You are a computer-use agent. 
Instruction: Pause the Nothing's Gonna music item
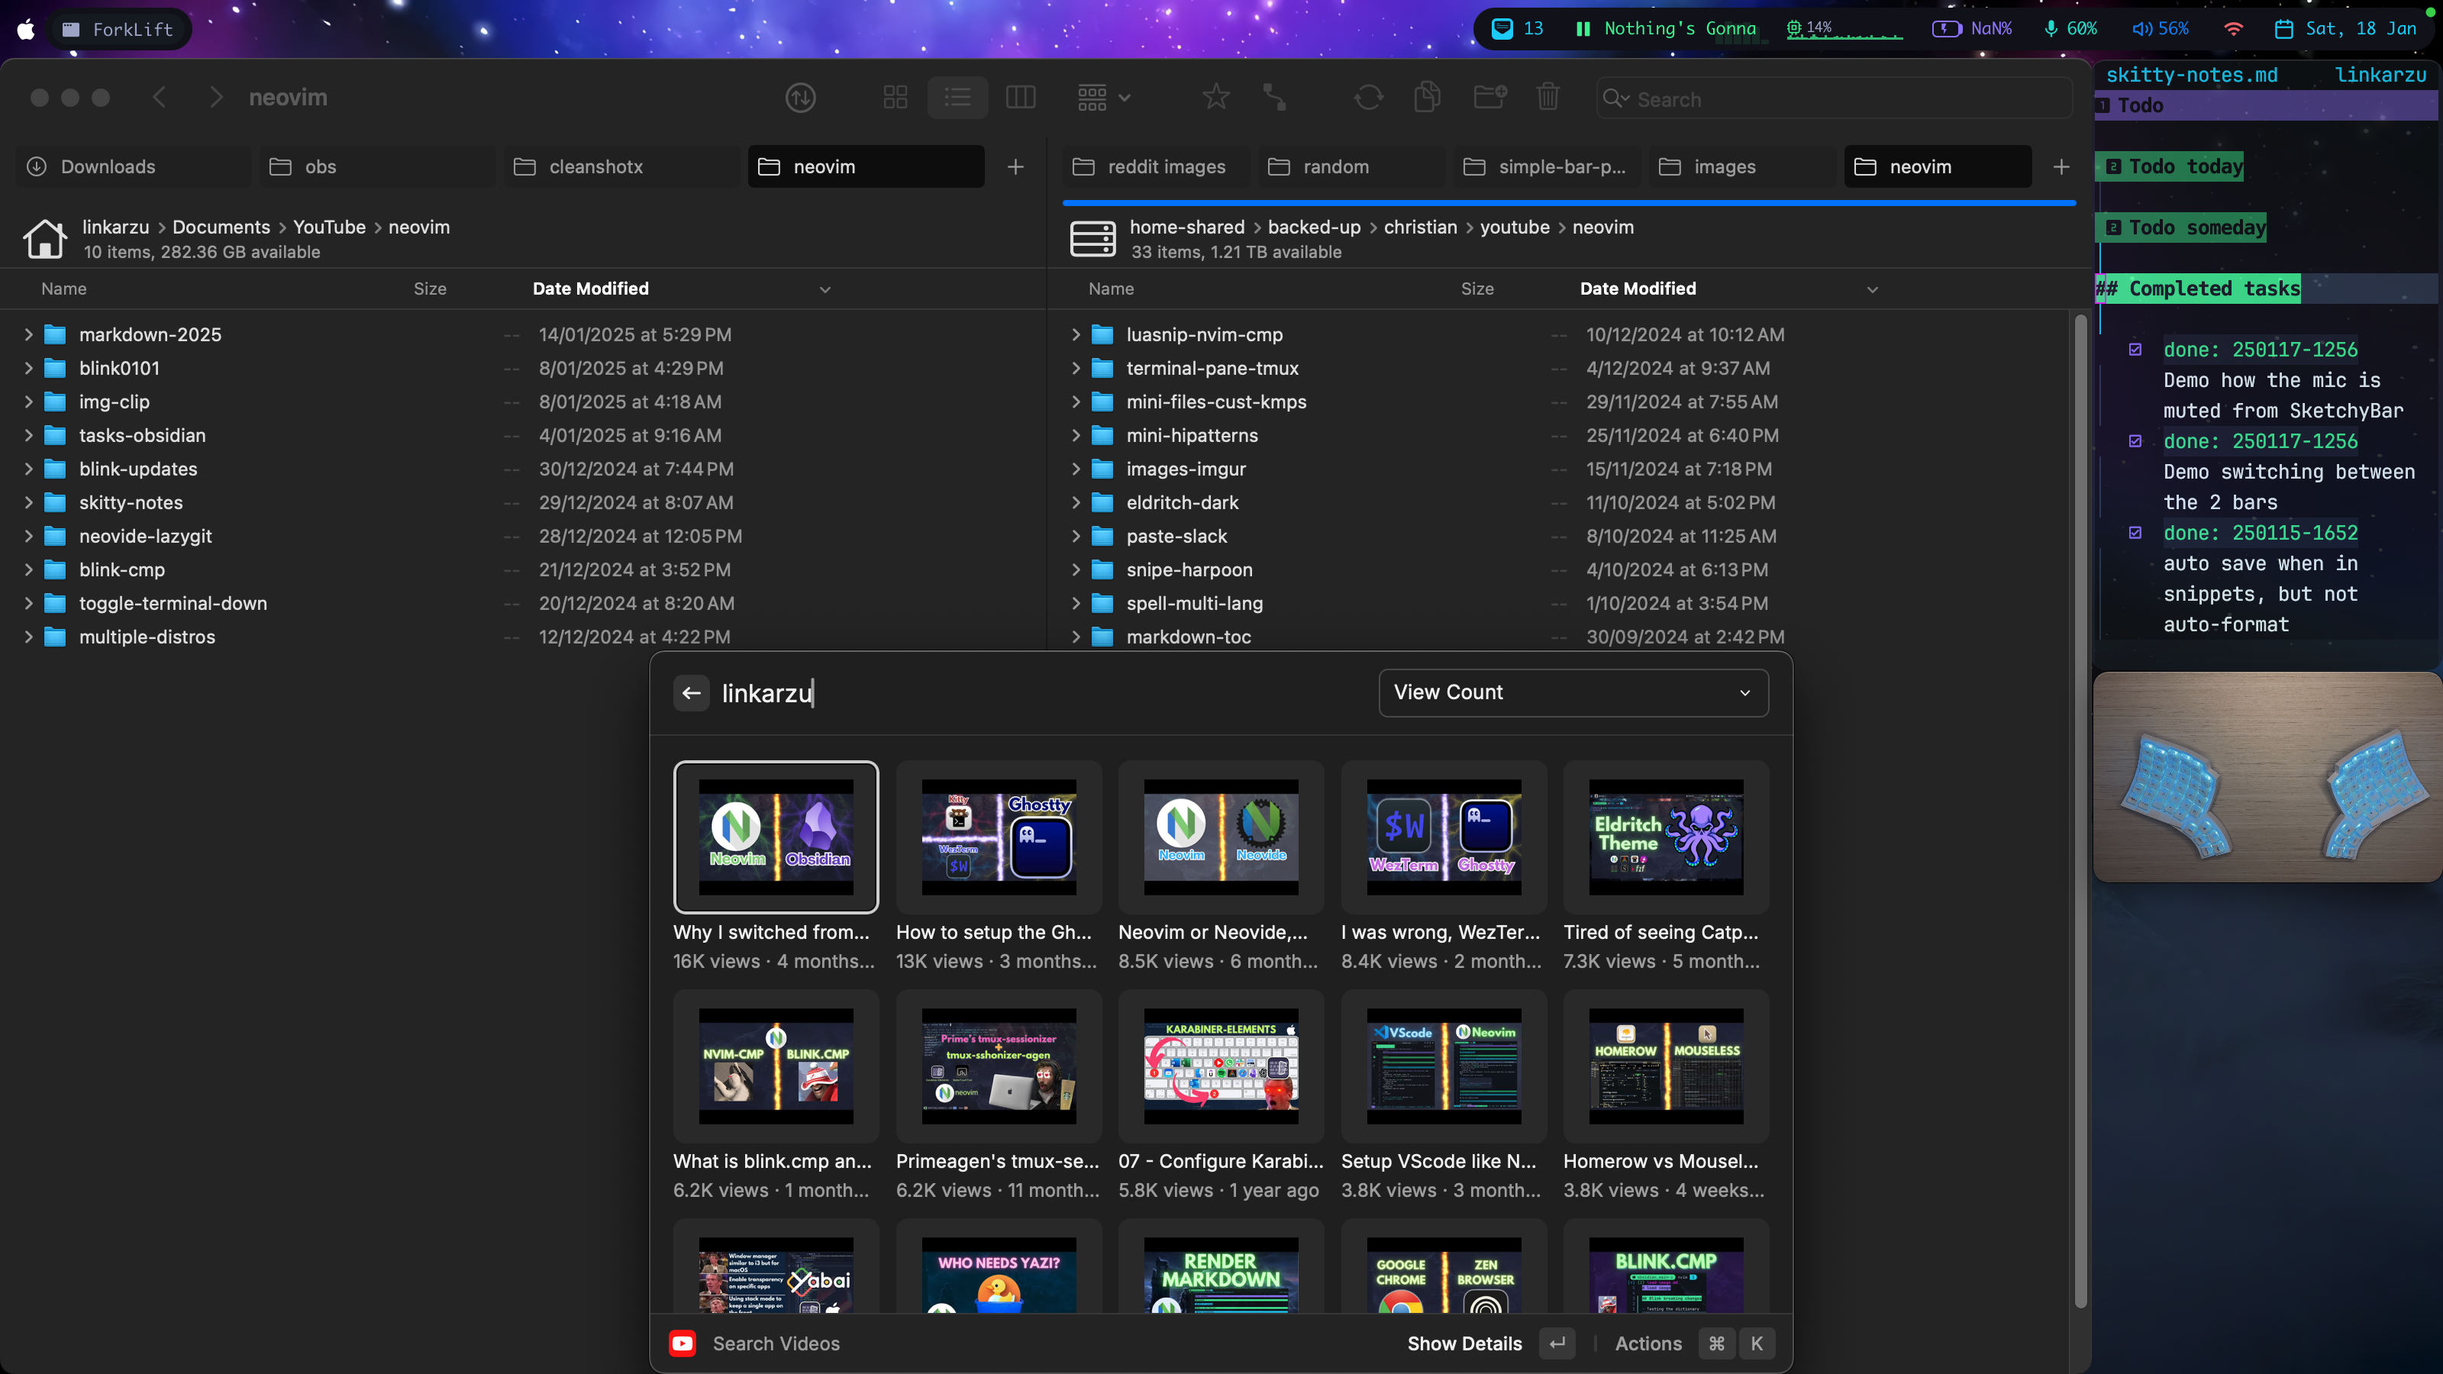[x=1582, y=28]
